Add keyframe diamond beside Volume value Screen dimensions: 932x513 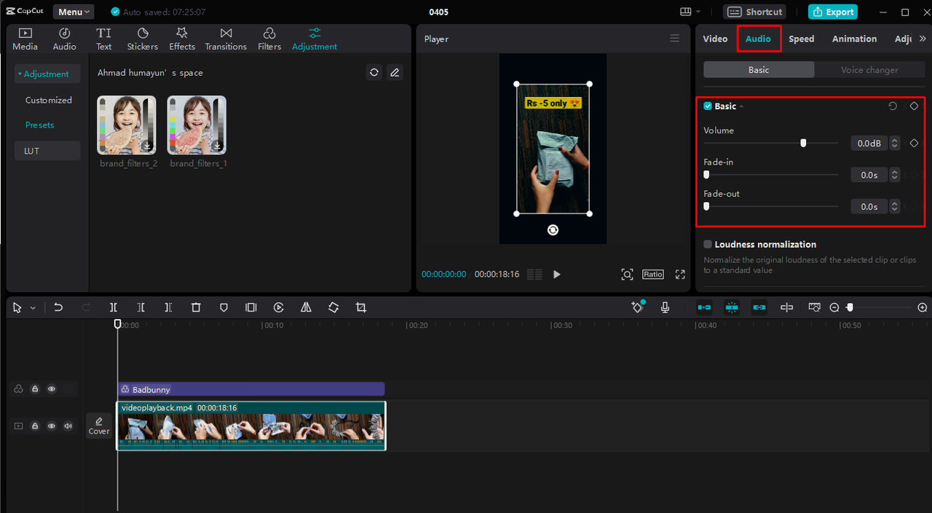[914, 144]
